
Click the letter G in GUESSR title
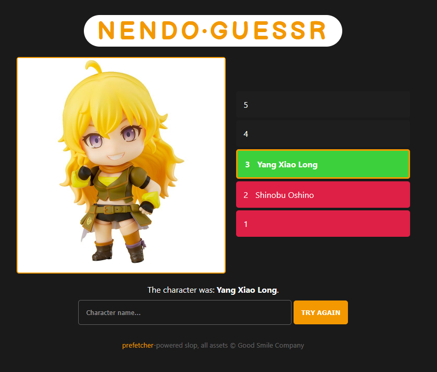pos(221,30)
